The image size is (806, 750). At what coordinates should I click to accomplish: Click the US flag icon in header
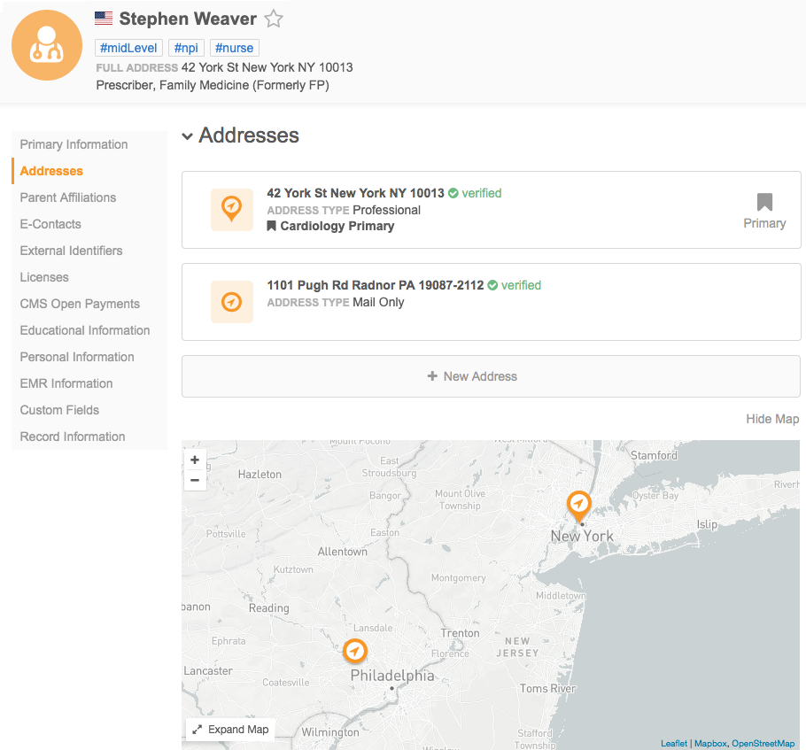click(x=104, y=19)
